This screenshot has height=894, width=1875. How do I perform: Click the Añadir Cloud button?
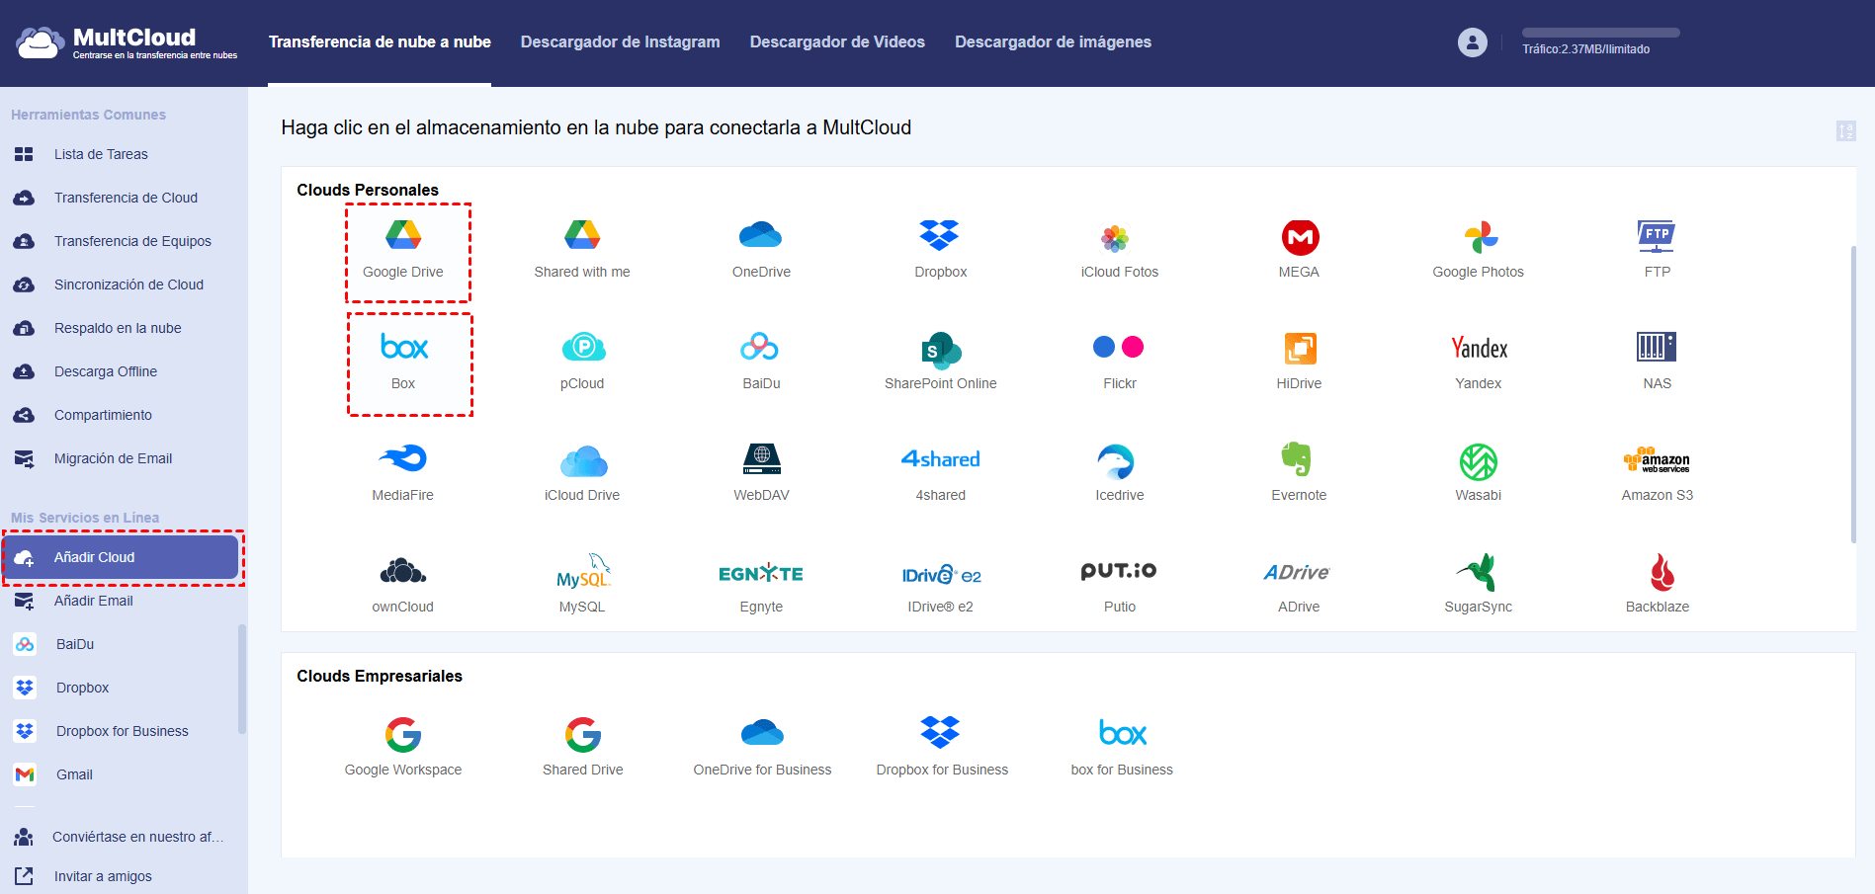pyautogui.click(x=122, y=557)
